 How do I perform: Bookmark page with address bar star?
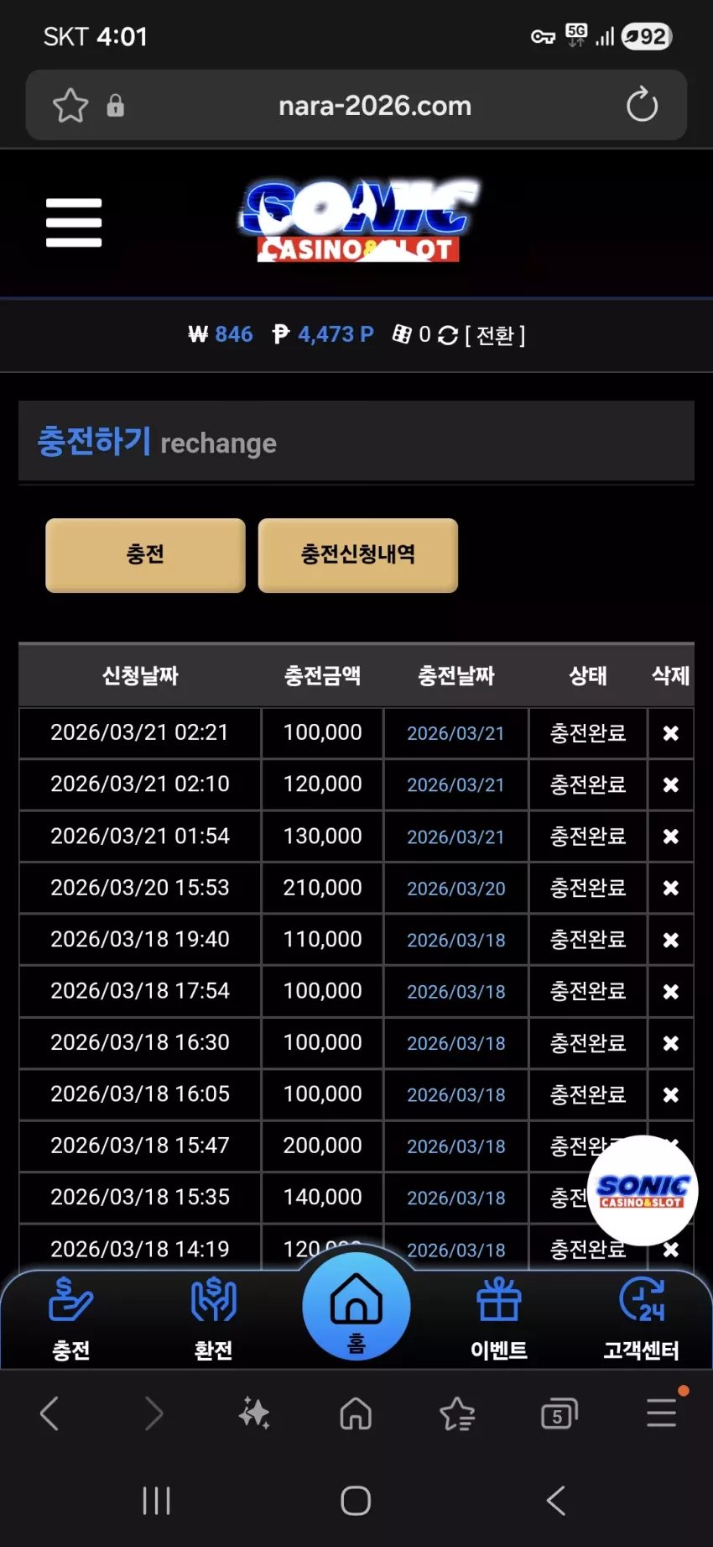pos(70,106)
